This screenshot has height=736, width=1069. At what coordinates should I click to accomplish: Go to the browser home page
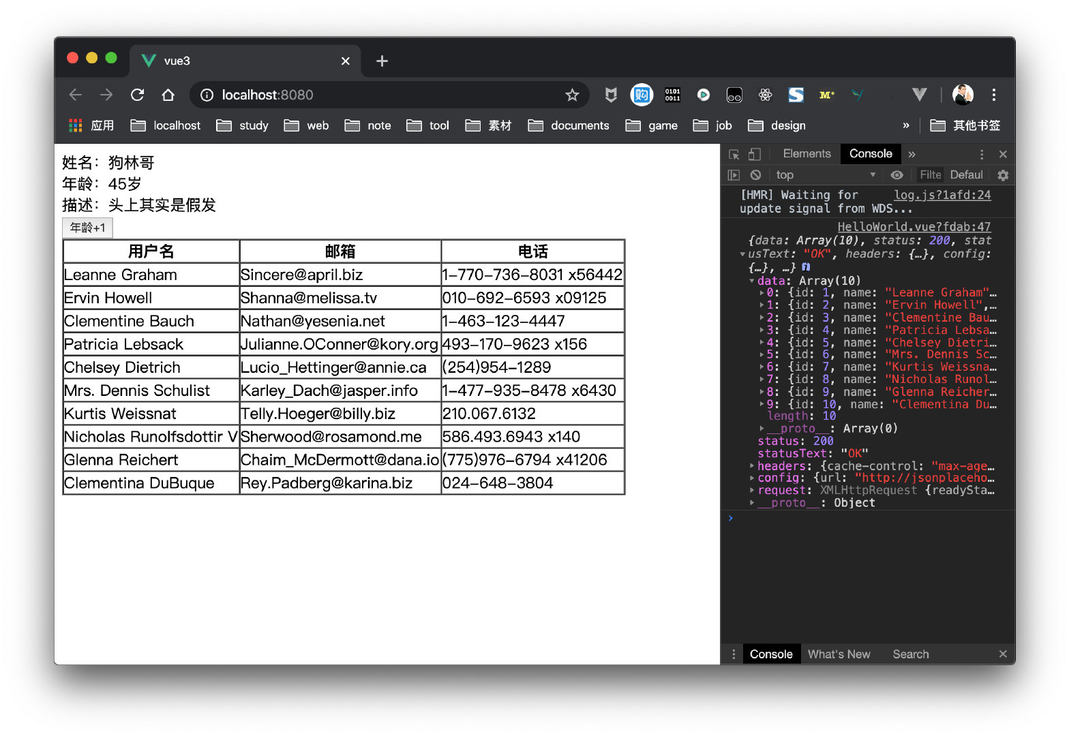click(168, 95)
